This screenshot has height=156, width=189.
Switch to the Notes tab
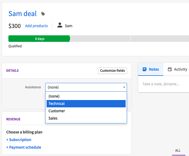click(x=151, y=69)
